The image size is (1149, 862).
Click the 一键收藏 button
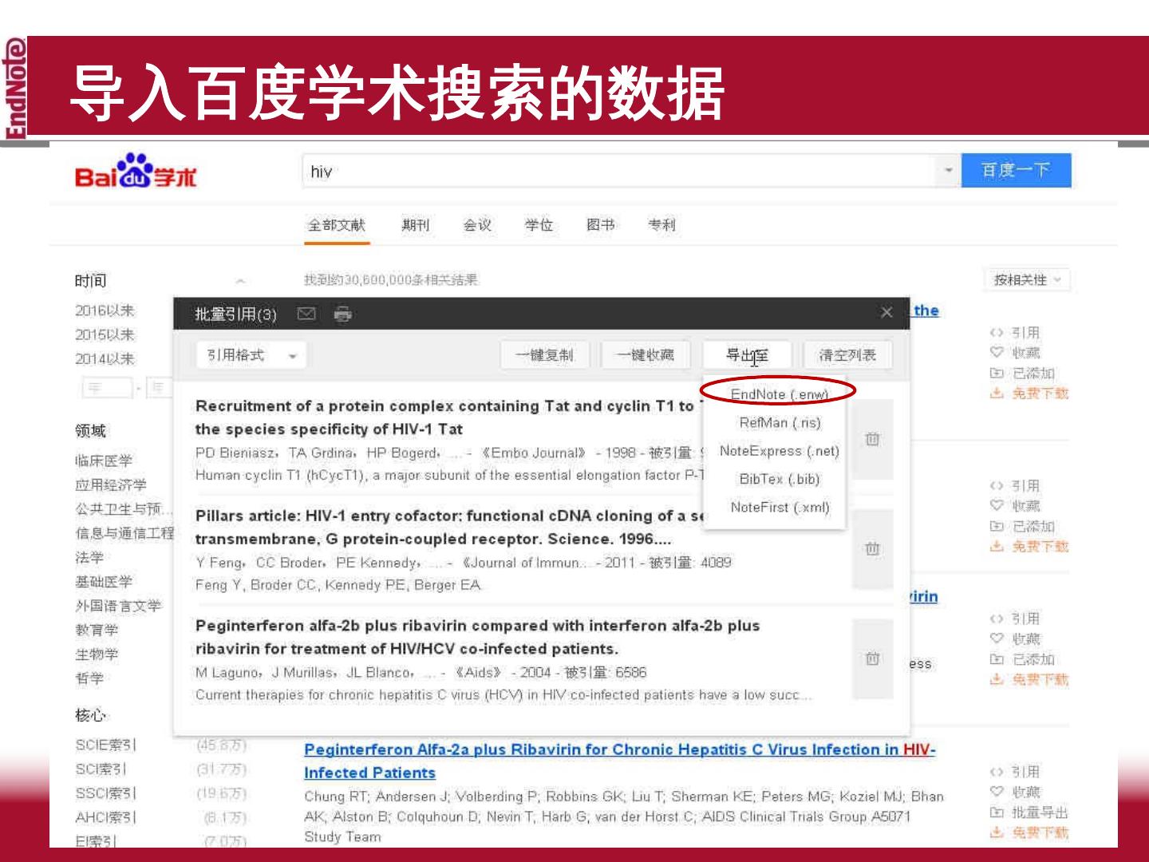click(x=646, y=355)
